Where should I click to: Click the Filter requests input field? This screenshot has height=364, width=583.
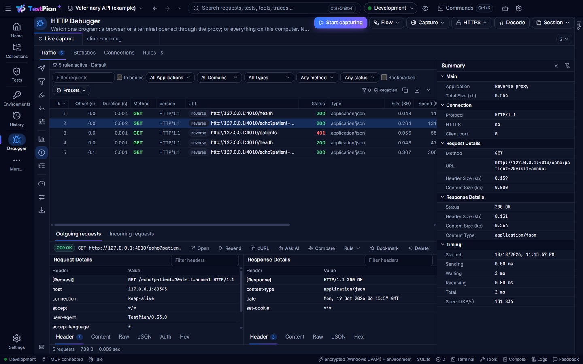click(x=83, y=78)
